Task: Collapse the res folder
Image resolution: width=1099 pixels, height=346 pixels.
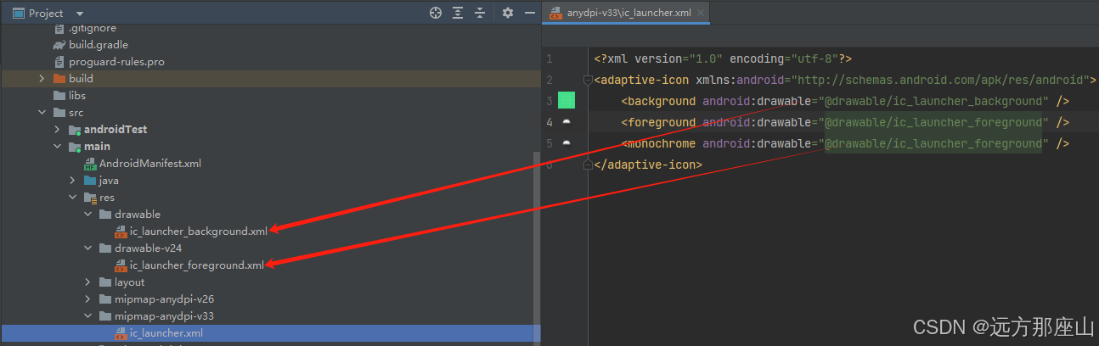Action: (72, 198)
